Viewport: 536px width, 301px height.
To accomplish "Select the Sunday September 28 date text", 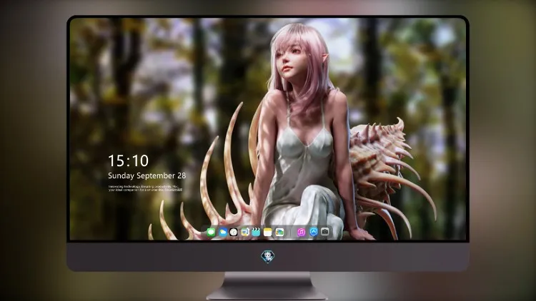I will [x=147, y=175].
